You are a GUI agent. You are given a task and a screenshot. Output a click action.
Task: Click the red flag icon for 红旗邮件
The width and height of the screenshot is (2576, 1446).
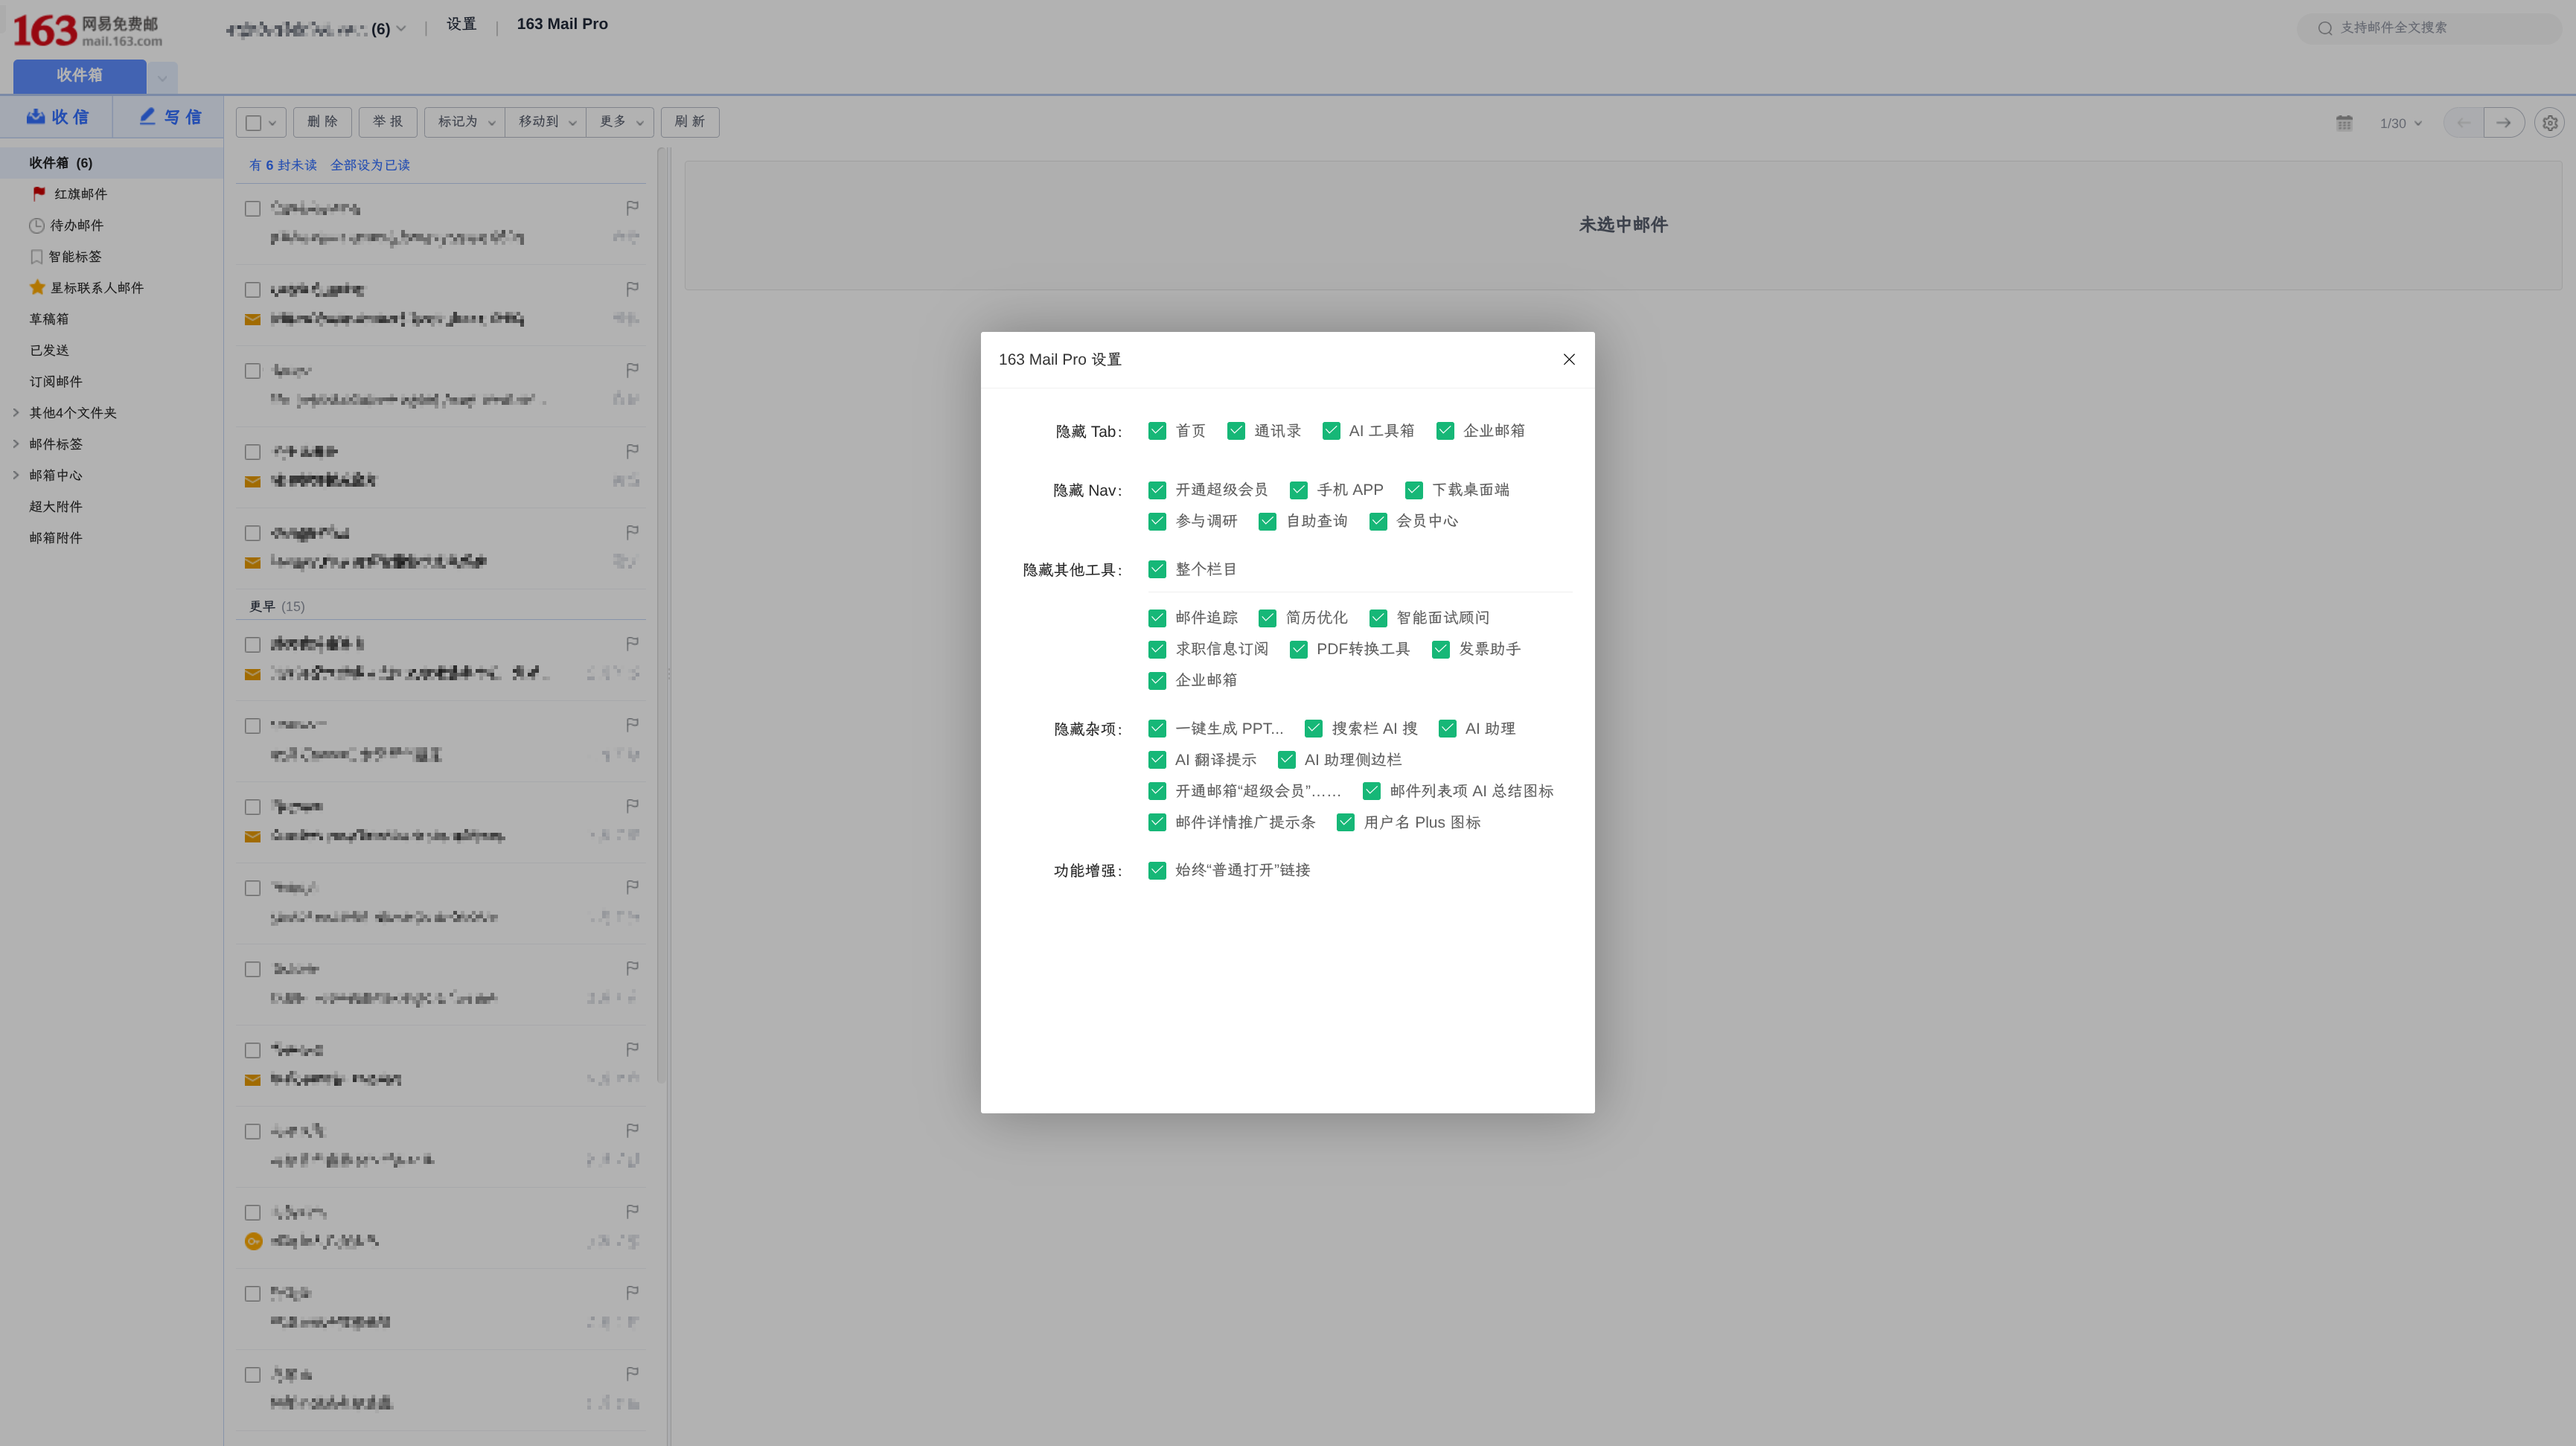point(38,194)
